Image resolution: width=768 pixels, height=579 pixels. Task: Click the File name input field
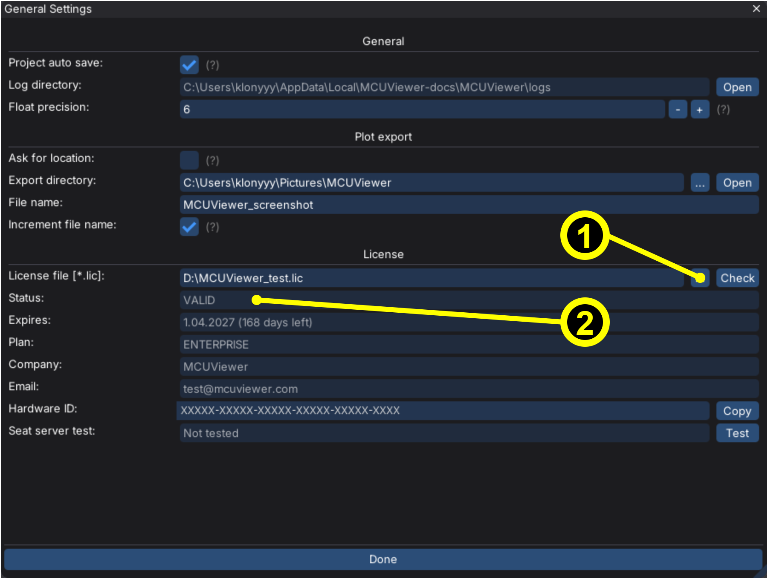(469, 205)
